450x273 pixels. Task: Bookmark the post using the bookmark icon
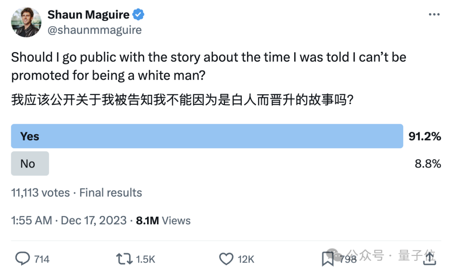(327, 259)
